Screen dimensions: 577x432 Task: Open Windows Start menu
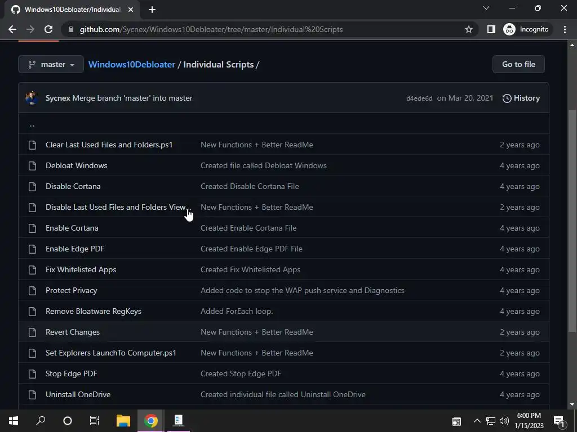(14, 421)
